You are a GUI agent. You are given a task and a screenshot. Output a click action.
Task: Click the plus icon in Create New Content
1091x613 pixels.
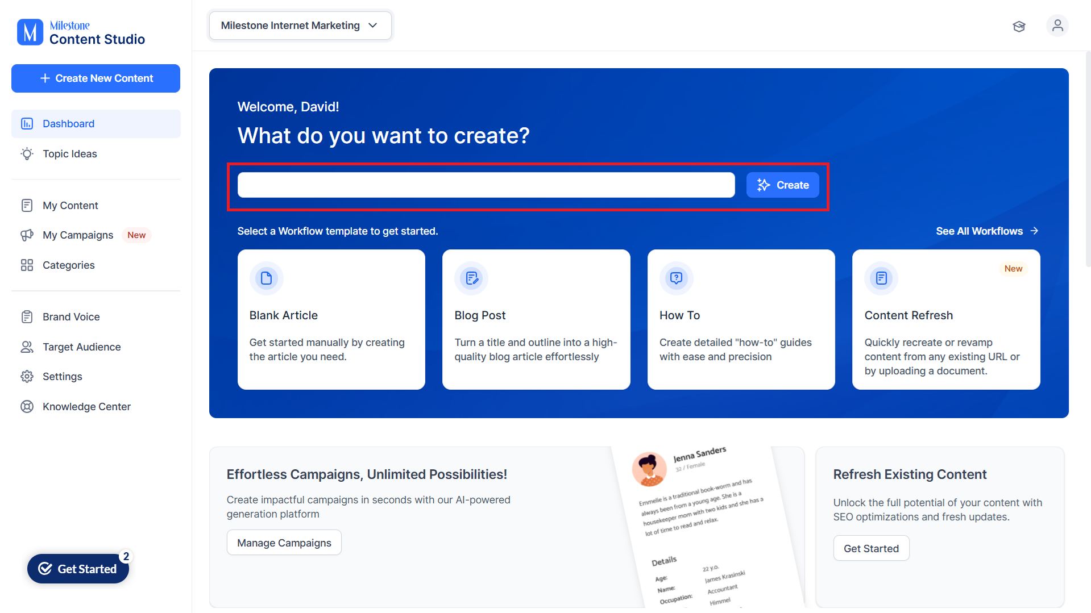click(x=45, y=78)
